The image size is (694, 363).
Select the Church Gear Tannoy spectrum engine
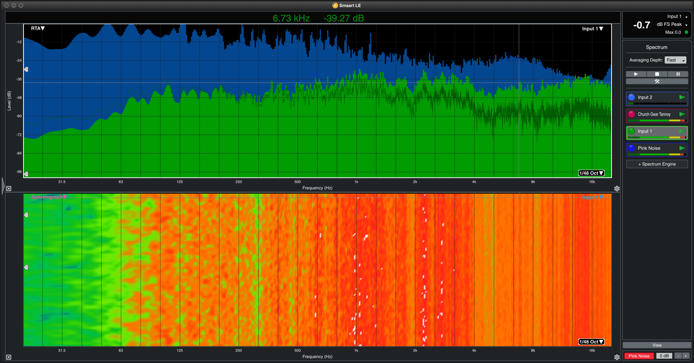657,116
